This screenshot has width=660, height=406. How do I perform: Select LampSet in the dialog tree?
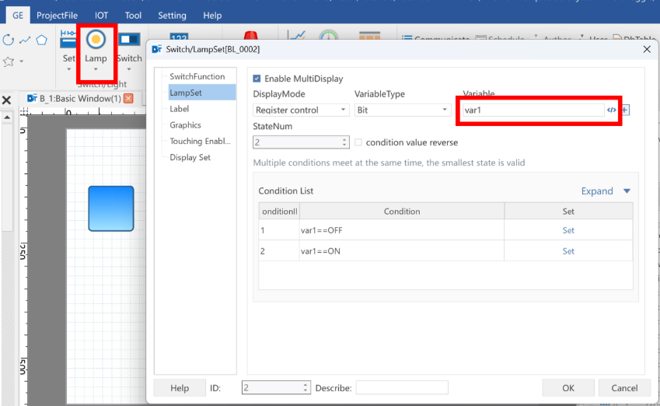(x=202, y=93)
